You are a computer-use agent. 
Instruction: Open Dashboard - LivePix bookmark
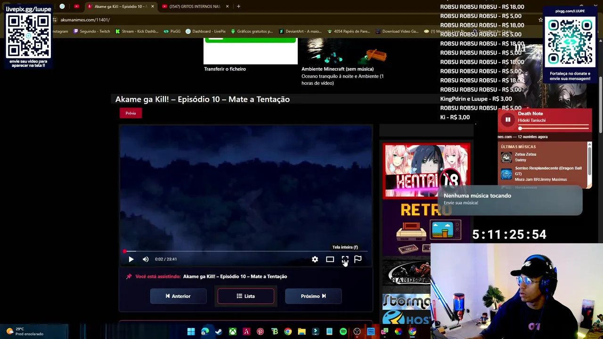tap(205, 31)
